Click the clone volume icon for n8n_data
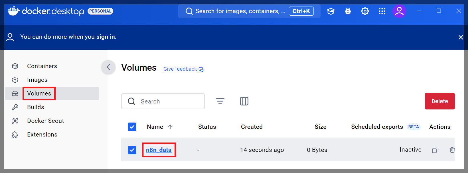The image size is (468, 173). [435, 150]
